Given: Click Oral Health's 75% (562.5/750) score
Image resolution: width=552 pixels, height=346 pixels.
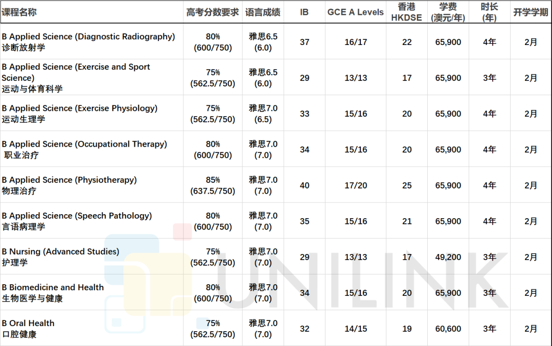Looking at the screenshot, I should pos(213,329).
